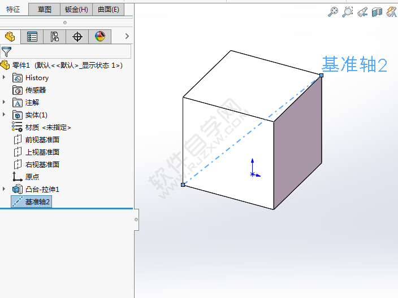
Task: Click the feature tree filter funnel icon
Action: (6, 52)
